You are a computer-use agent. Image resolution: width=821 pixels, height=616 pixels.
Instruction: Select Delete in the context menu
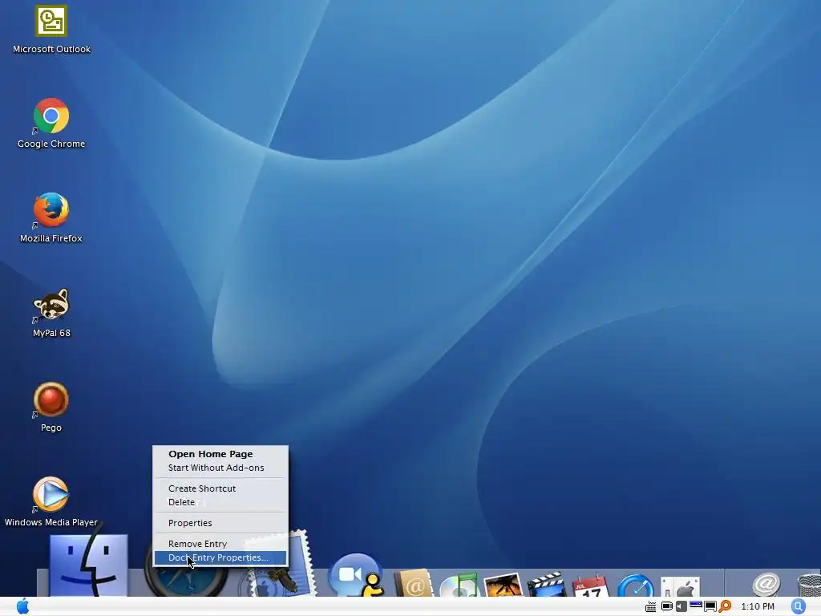pos(182,502)
